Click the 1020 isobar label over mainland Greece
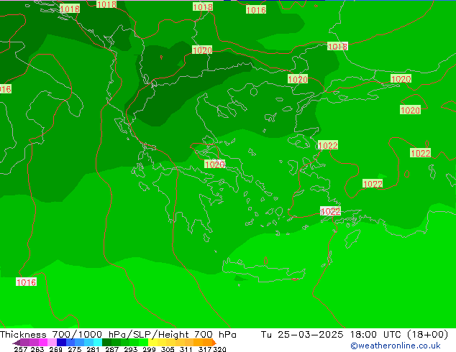The width and height of the screenshot is (456, 352). coord(215,165)
